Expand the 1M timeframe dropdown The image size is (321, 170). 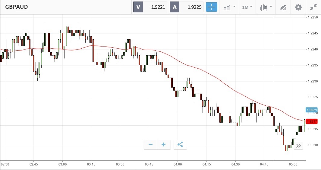(x=247, y=7)
